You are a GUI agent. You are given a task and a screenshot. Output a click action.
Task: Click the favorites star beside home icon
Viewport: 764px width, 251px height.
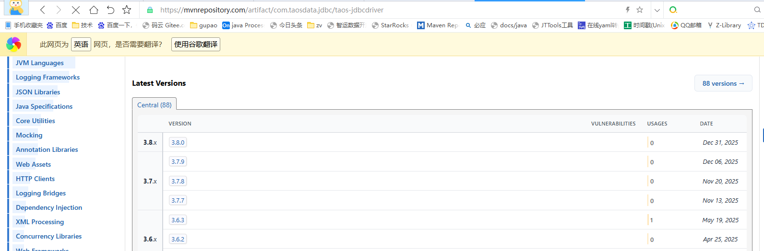tap(127, 10)
